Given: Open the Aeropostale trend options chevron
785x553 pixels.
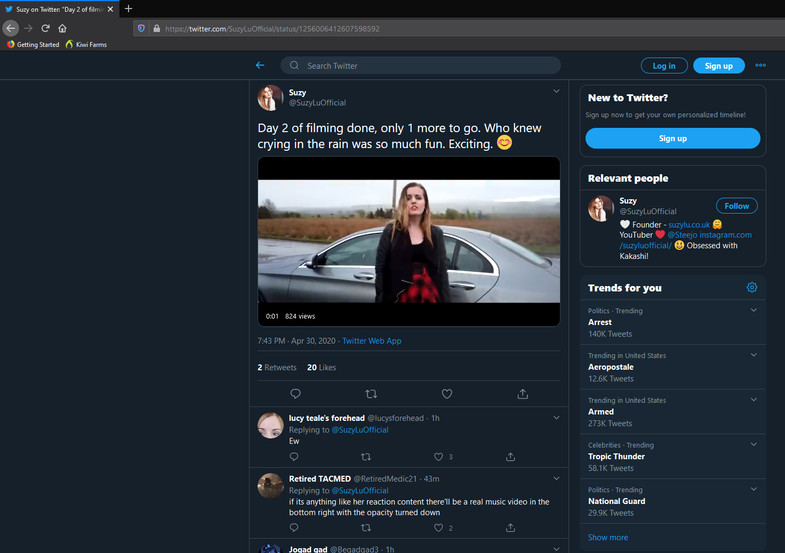Looking at the screenshot, I should [x=754, y=355].
